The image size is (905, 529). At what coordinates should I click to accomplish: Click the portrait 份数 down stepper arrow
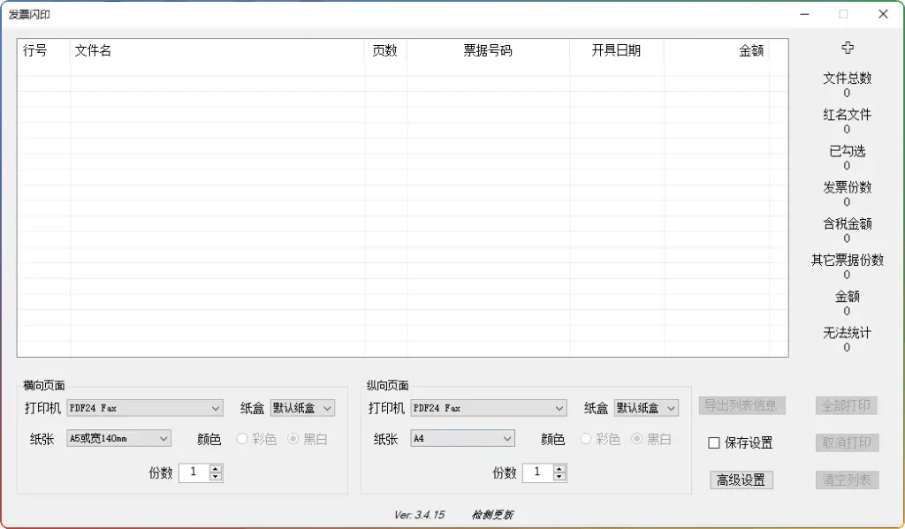[560, 477]
